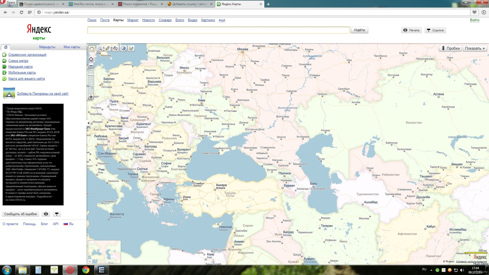The image size is (489, 275).
Task: Click the info pointer question-mark tool
Action: (x=131, y=48)
